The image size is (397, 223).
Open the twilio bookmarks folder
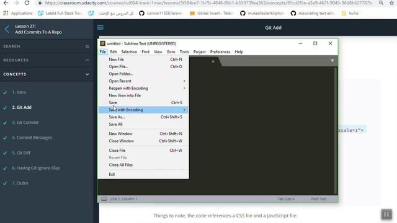(x=350, y=13)
